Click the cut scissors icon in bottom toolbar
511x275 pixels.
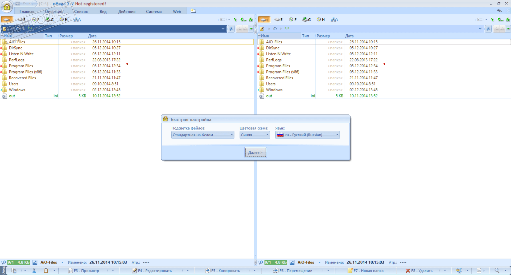pos(34,270)
